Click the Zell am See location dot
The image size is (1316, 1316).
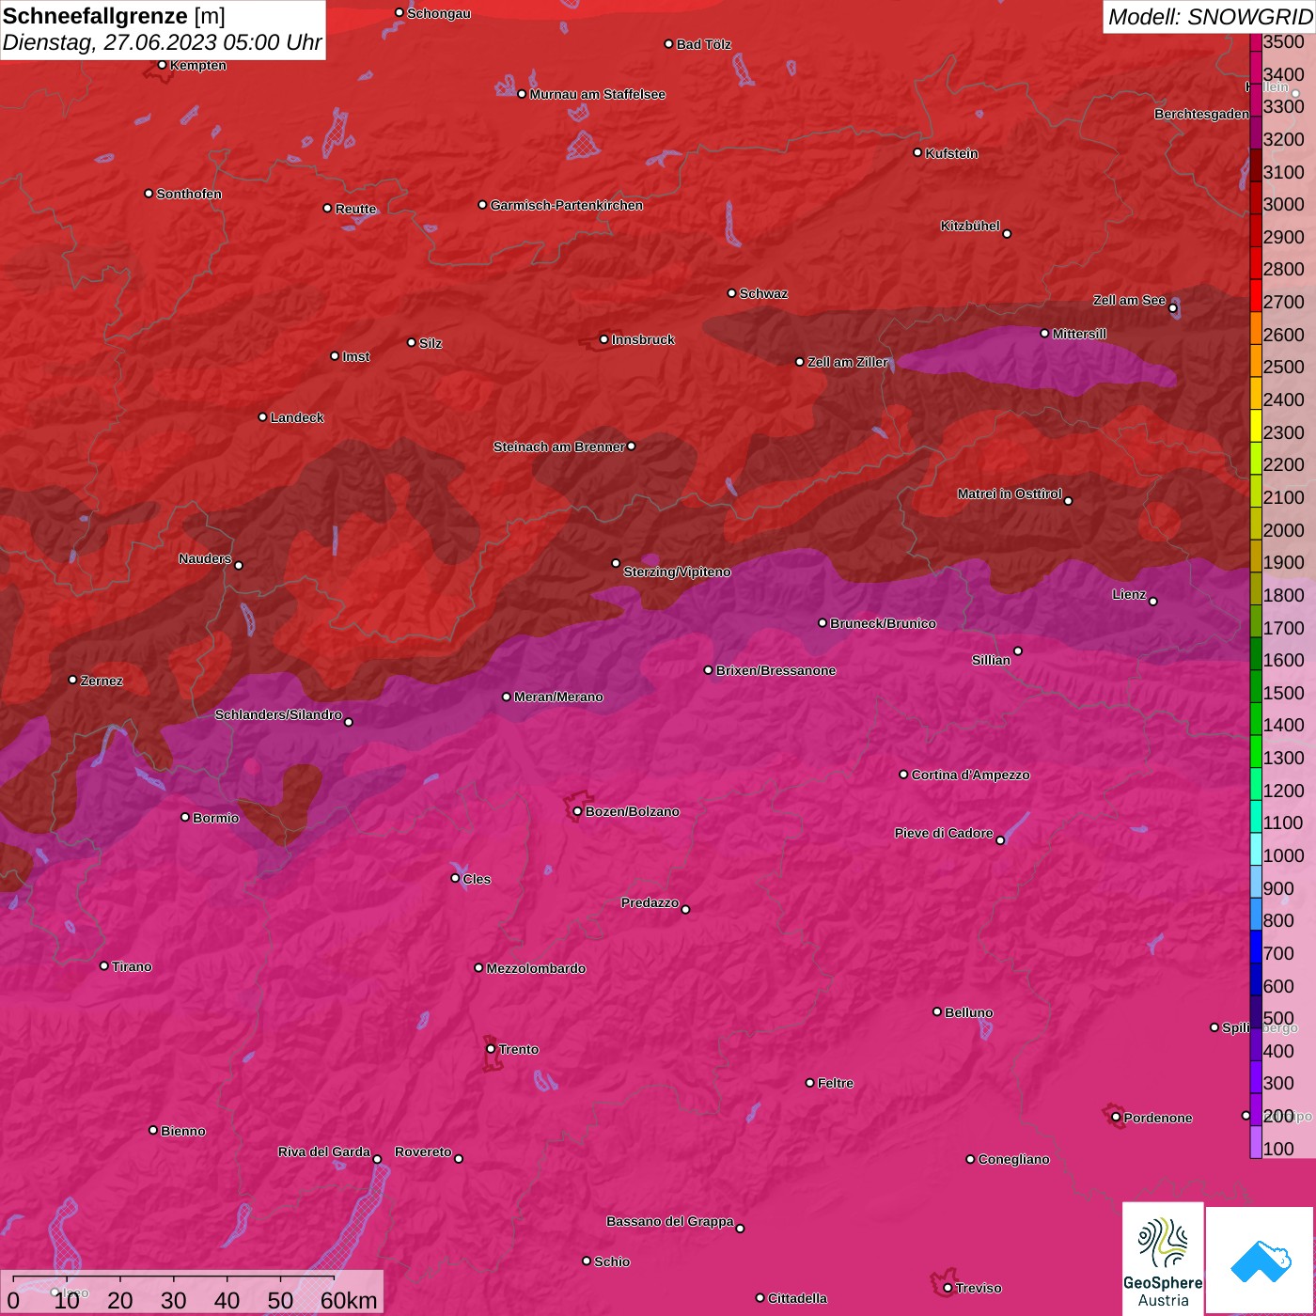coord(1172,307)
